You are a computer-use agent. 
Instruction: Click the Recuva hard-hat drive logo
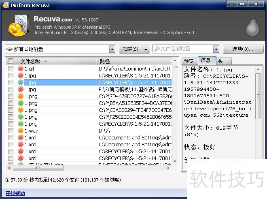pos(18,25)
